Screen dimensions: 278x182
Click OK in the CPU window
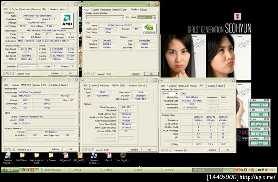tap(70, 73)
